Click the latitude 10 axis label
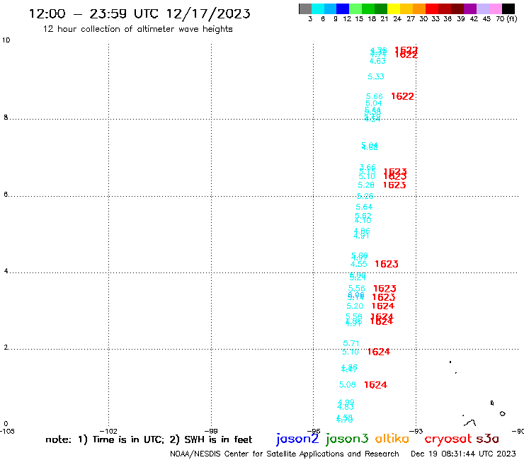Viewport: 524px width, 460px height. tap(6, 40)
